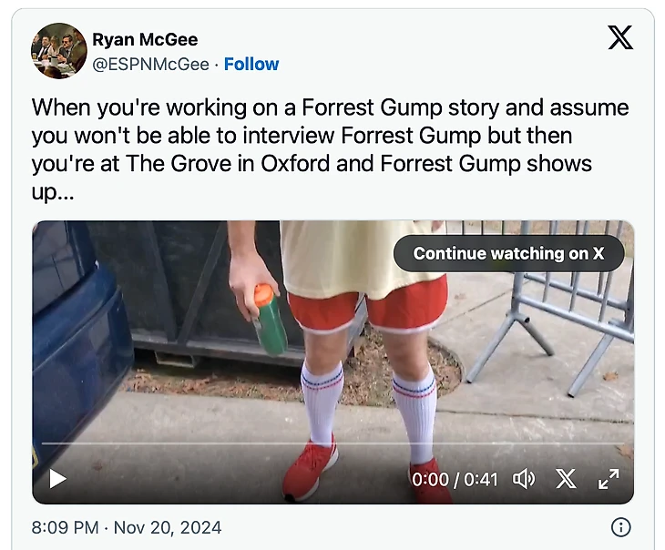Click the info icon beside the timestamp

620,527
